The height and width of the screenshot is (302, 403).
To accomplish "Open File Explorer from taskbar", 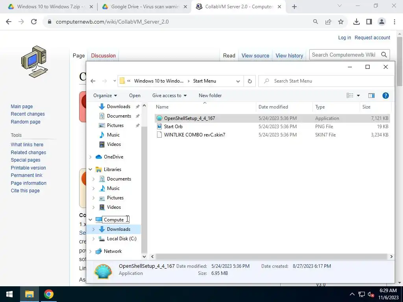I will point(29,294).
